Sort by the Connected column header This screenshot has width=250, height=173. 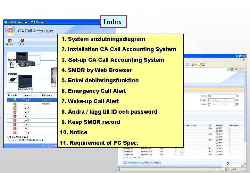tap(13, 95)
